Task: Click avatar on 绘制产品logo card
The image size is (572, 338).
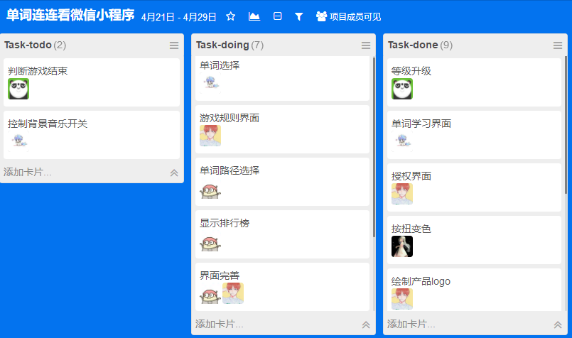Action: click(402, 299)
